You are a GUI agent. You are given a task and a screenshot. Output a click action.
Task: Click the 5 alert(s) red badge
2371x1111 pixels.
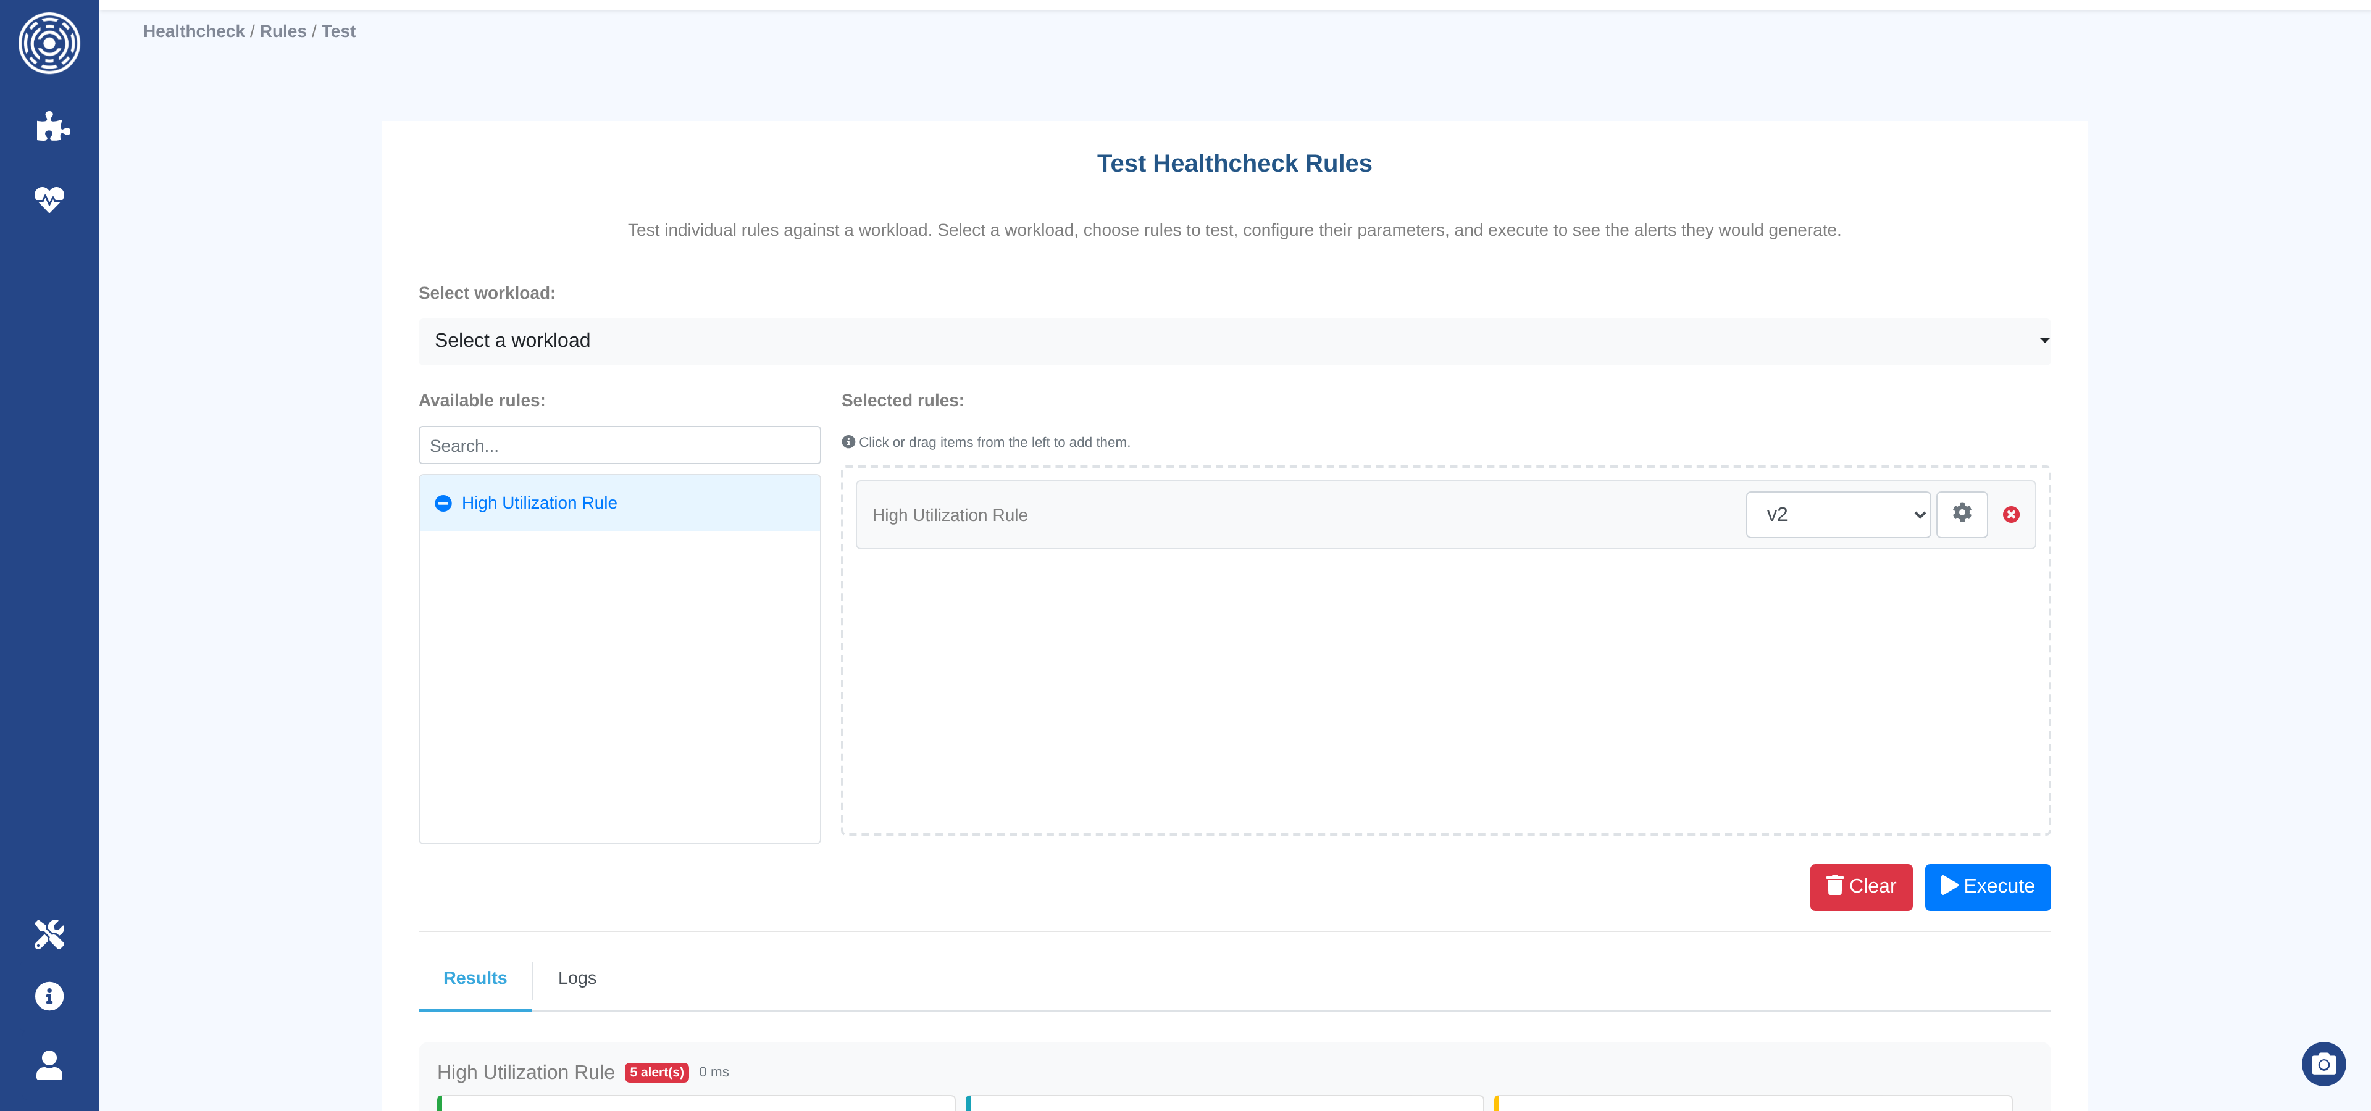[x=656, y=1072]
